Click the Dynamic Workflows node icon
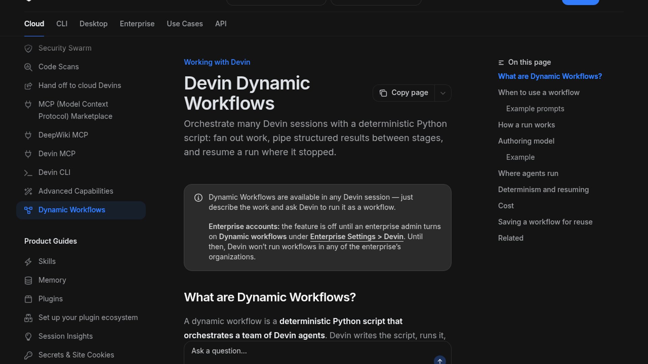Screen dimensions: 648x364 point(28,210)
